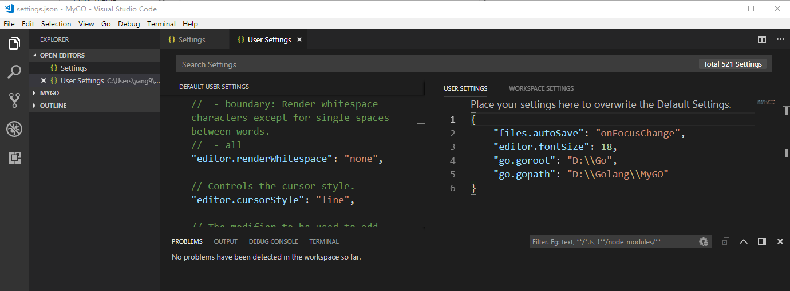Open the Debug Console panel tab

tap(273, 241)
